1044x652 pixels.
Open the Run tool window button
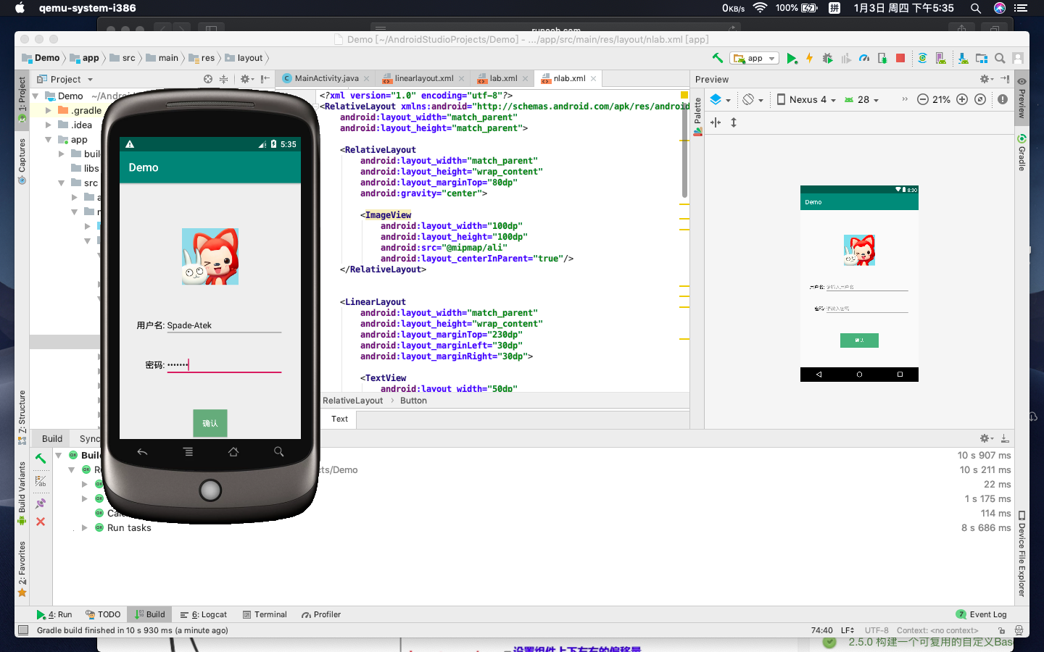pos(54,614)
